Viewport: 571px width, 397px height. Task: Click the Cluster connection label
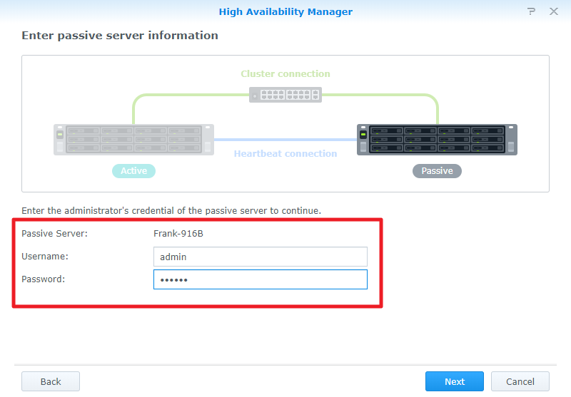click(285, 74)
